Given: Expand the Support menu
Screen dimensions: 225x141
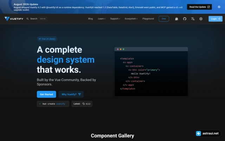Looking at the screenshot, I should coord(115,19).
